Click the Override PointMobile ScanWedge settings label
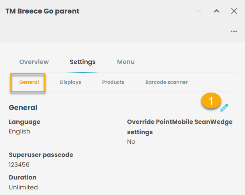This screenshot has height=195, width=245. pyautogui.click(x=180, y=127)
